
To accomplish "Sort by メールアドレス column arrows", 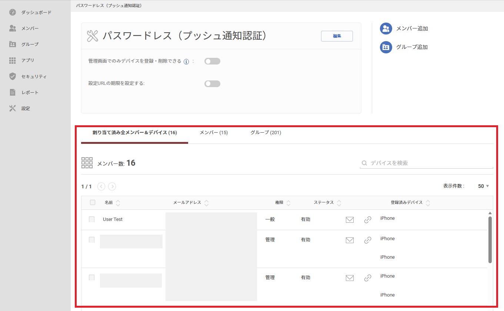I will tap(207, 203).
